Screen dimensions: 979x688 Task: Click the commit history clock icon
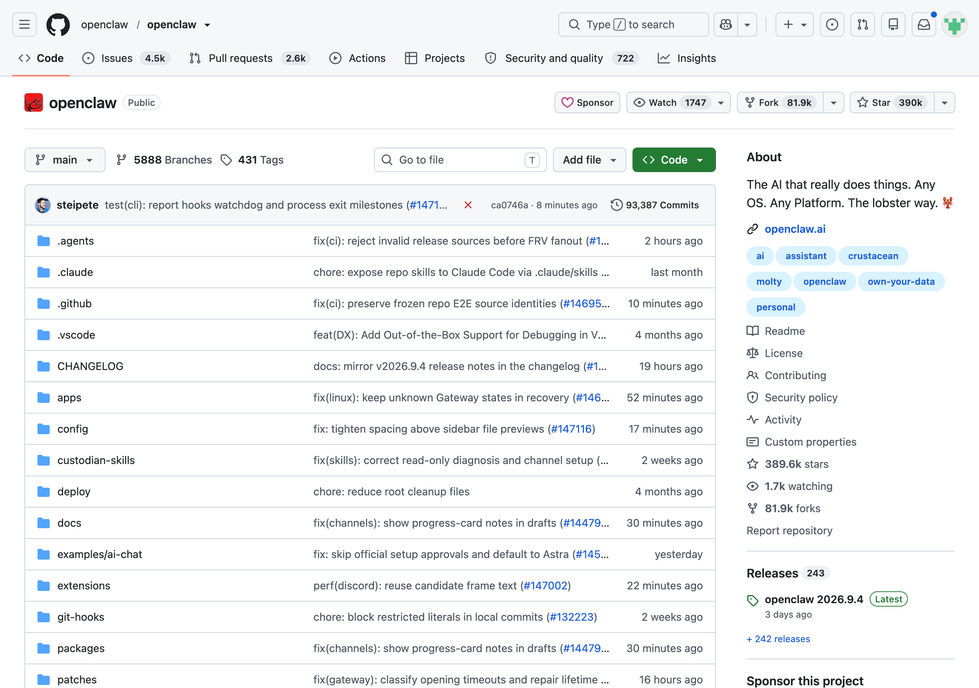pos(616,205)
